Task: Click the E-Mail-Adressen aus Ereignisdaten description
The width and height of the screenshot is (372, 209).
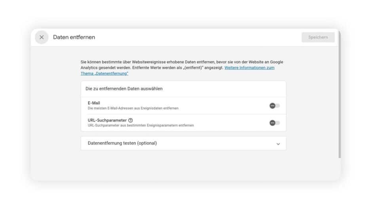Action: [x=133, y=108]
